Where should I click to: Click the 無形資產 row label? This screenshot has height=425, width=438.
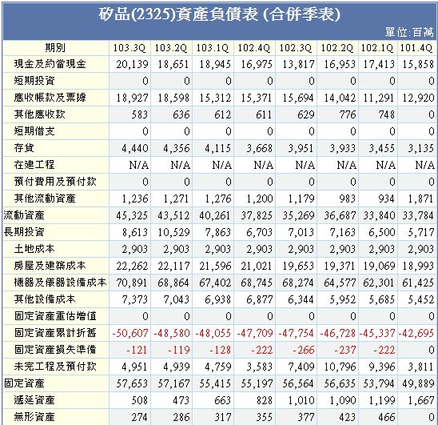pyautogui.click(x=34, y=417)
